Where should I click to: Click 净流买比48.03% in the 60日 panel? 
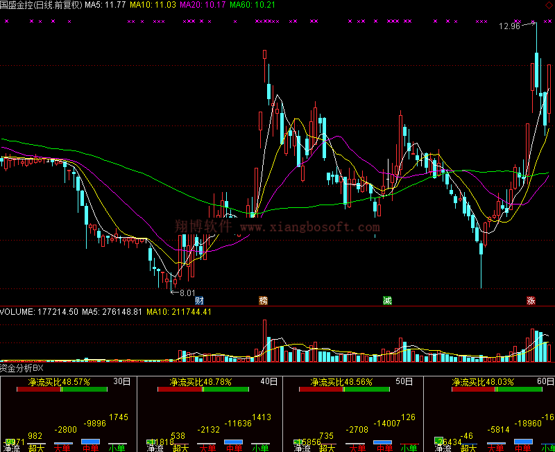click(483, 382)
